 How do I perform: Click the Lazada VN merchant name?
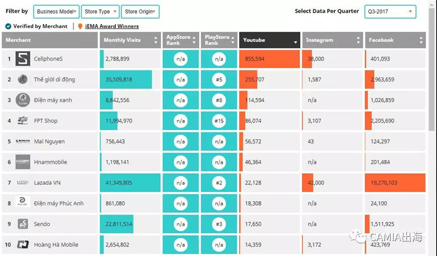pyautogui.click(x=47, y=183)
